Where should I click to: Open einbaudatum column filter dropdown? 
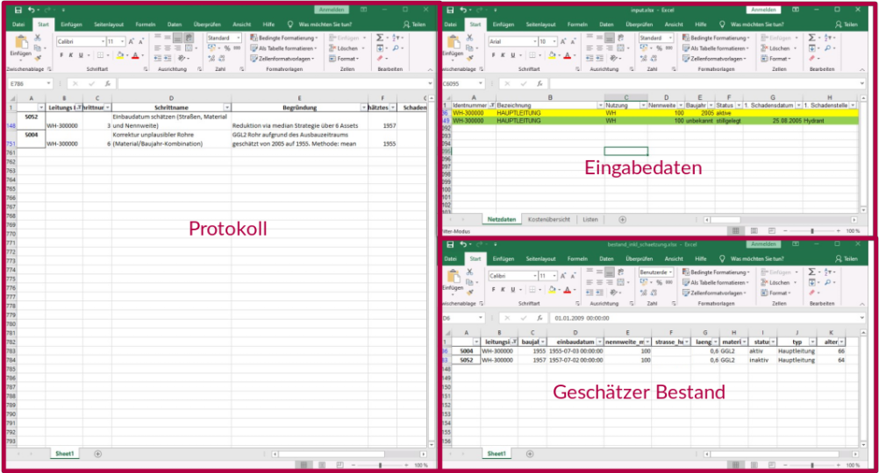pyautogui.click(x=600, y=342)
